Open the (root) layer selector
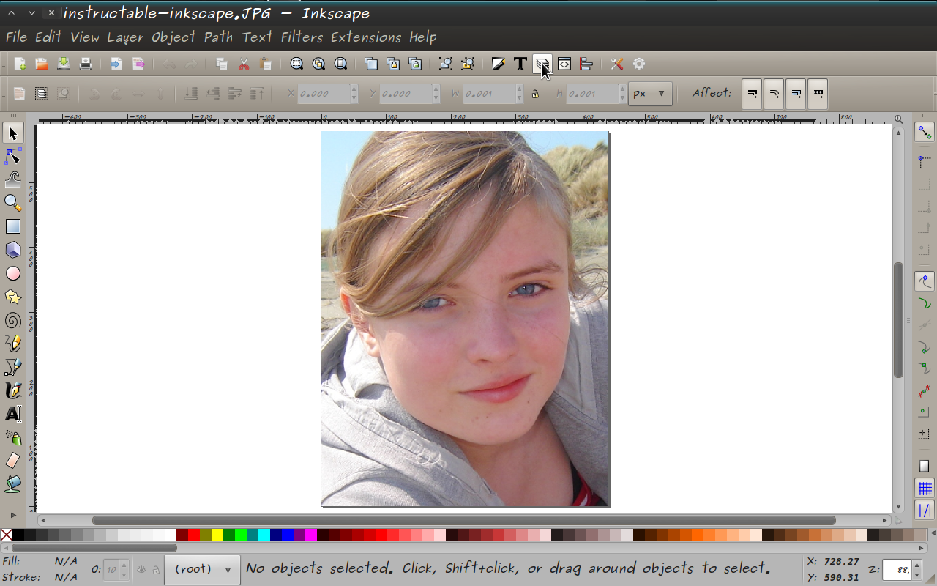The width and height of the screenshot is (937, 586). (x=201, y=569)
